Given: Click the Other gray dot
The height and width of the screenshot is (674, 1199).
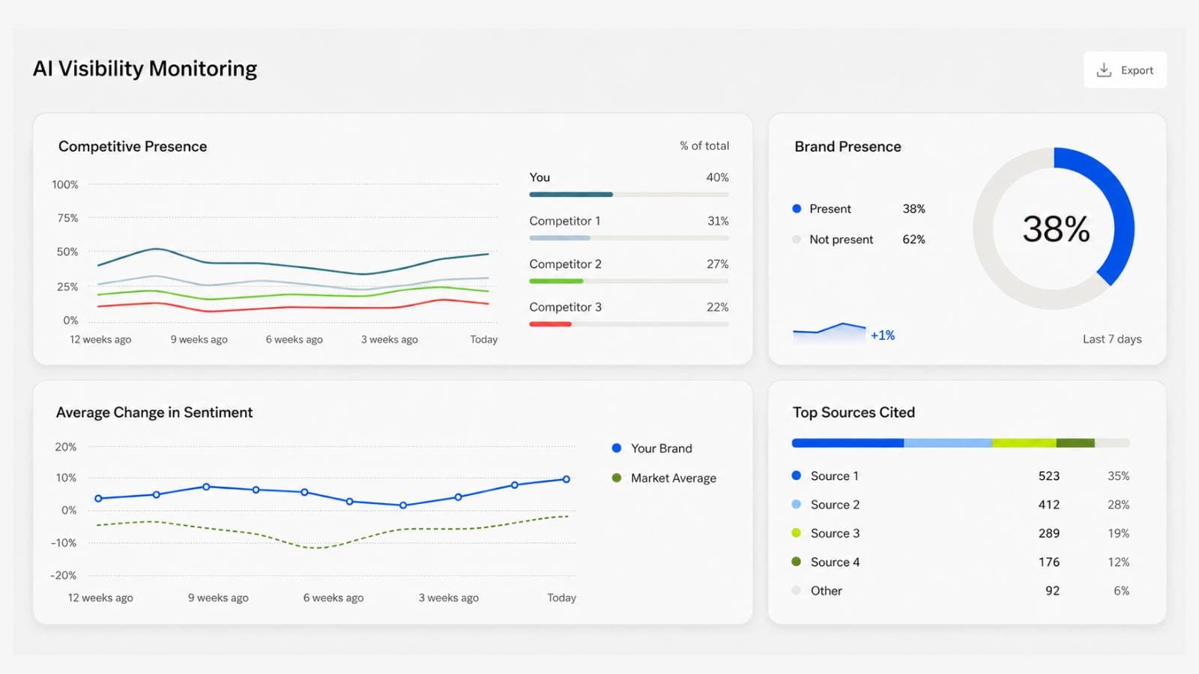Looking at the screenshot, I should pos(797,590).
